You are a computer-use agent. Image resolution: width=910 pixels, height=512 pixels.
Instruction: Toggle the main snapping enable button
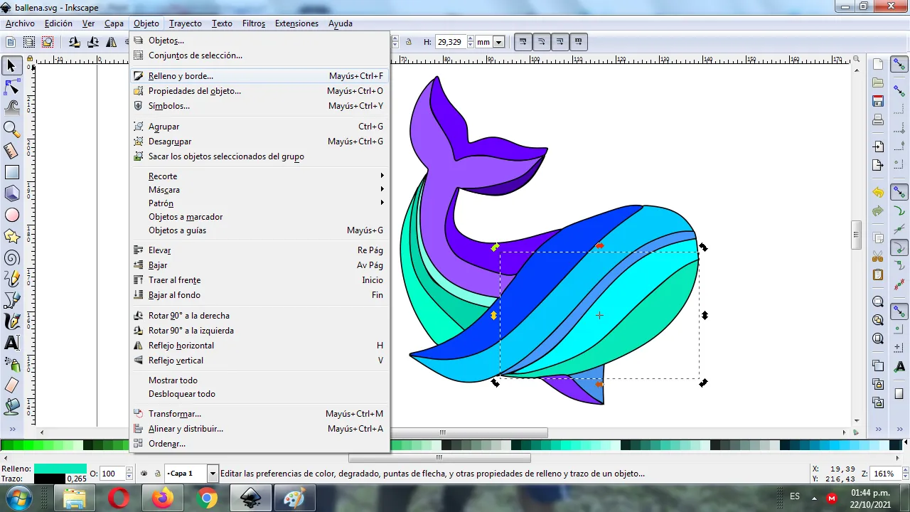(x=899, y=65)
